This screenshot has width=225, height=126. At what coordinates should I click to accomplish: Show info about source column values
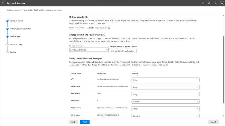pos(104,34)
